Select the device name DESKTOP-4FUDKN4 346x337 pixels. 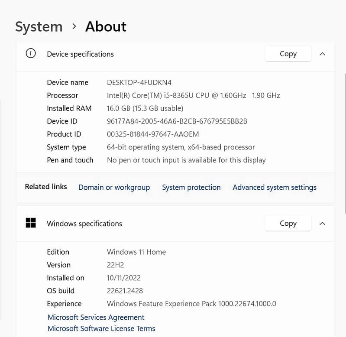coord(139,82)
